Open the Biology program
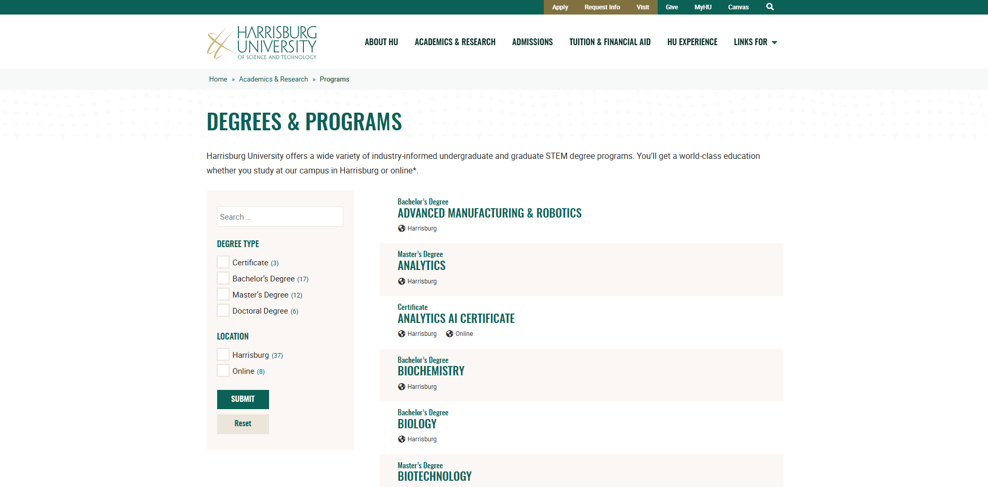The image size is (988, 487). coord(417,424)
